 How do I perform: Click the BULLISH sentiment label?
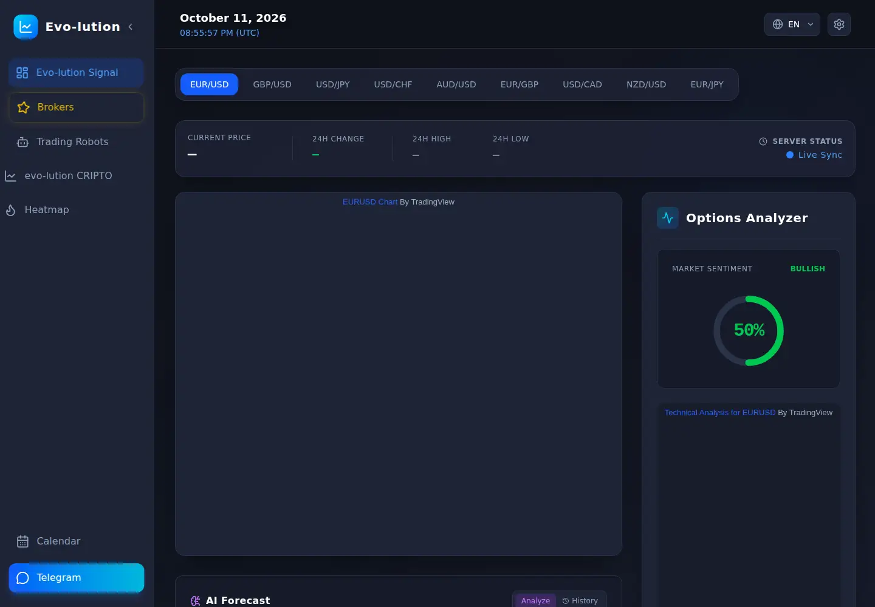click(x=808, y=269)
